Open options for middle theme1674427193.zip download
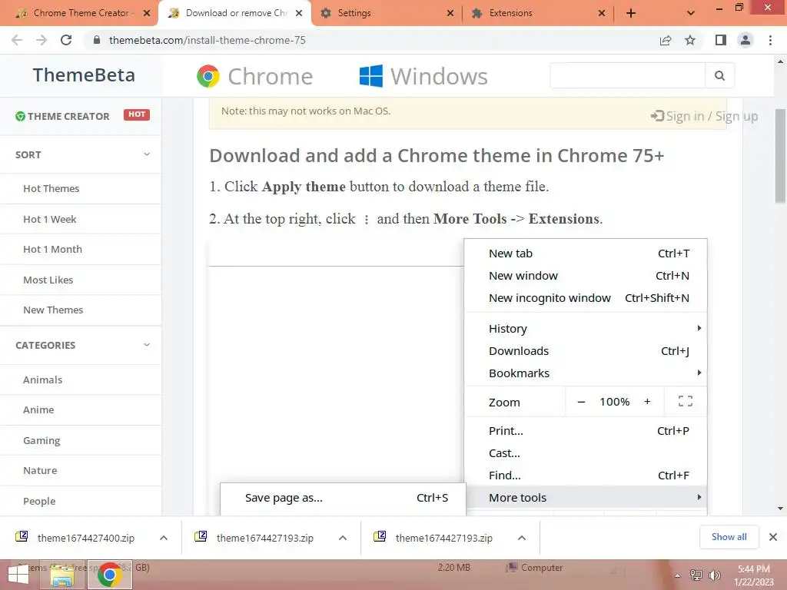Image resolution: width=787 pixels, height=590 pixels. [x=343, y=538]
